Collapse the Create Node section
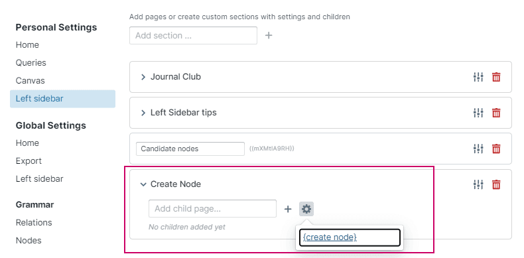The width and height of the screenshot is (524, 258). (143, 184)
